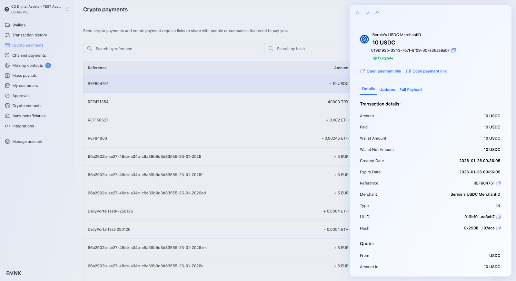
Task: Switch to the Full Payload tab
Action: click(x=410, y=89)
